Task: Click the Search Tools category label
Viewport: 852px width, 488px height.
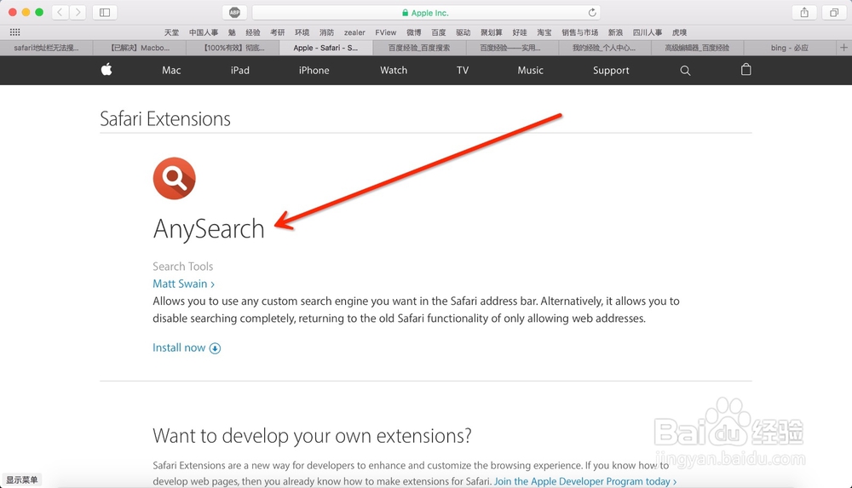Action: pos(182,267)
